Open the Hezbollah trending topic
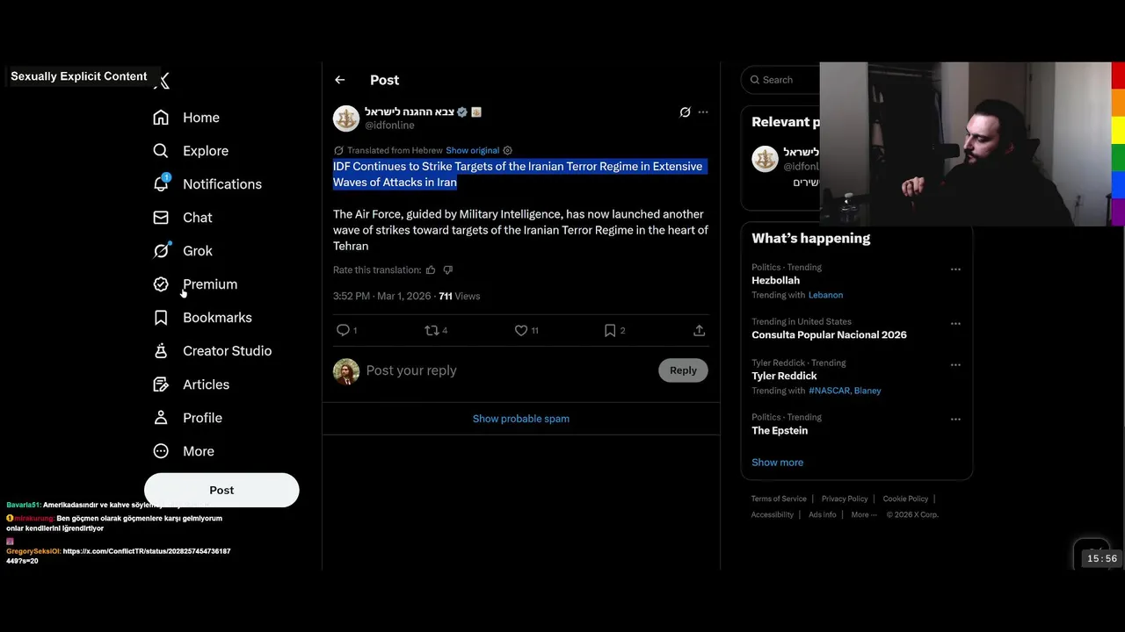This screenshot has height=632, width=1125. coord(775,281)
